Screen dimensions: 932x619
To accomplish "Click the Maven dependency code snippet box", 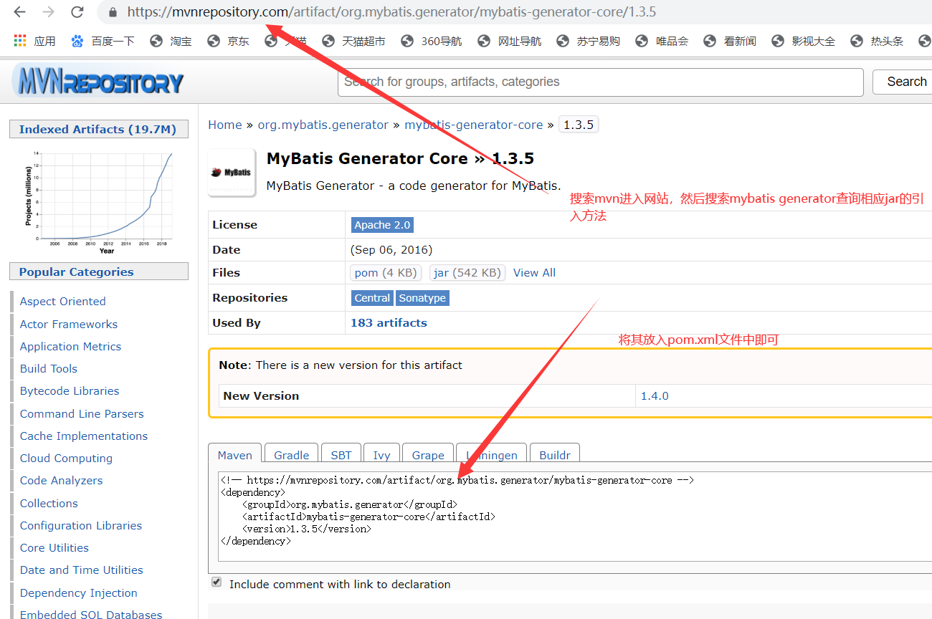I will (x=575, y=517).
